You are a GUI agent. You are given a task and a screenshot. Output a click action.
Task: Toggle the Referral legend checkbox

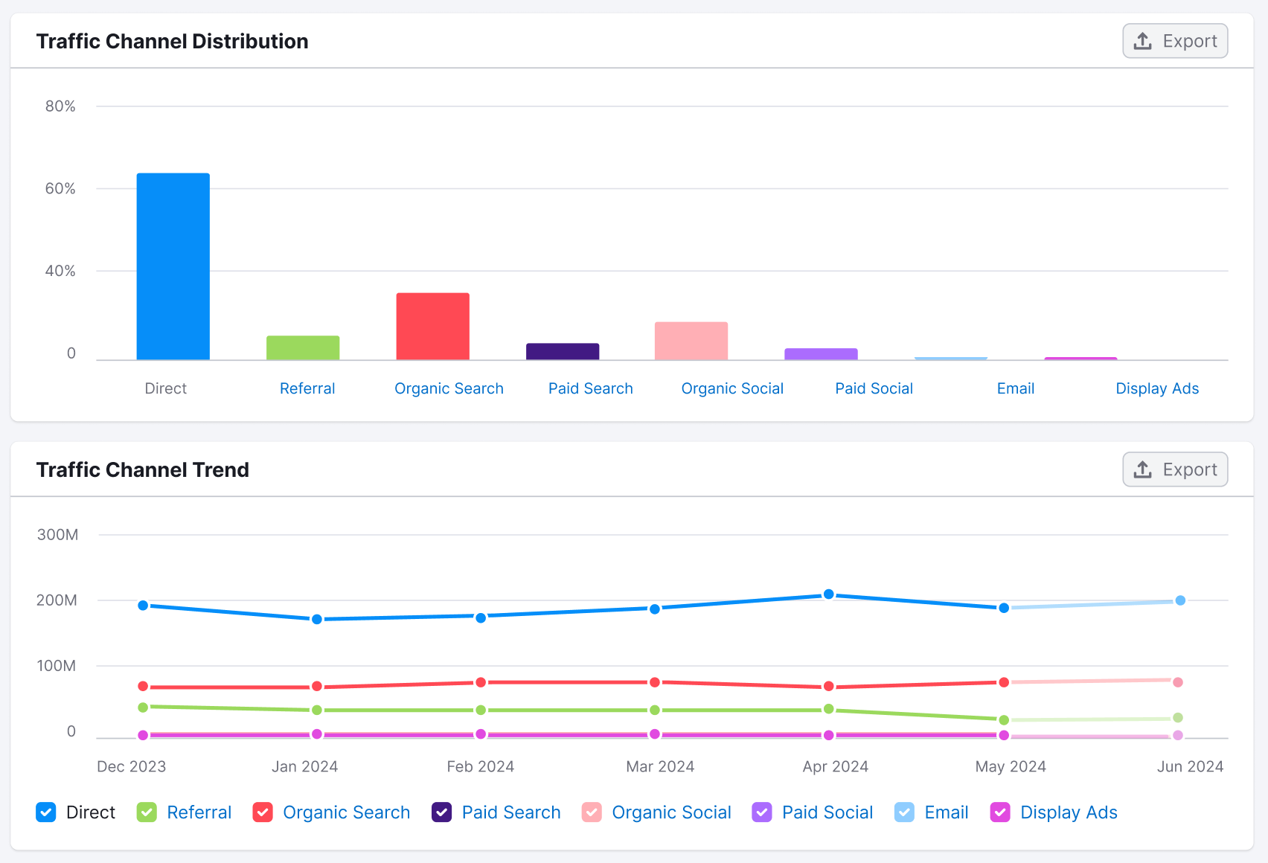coord(147,812)
